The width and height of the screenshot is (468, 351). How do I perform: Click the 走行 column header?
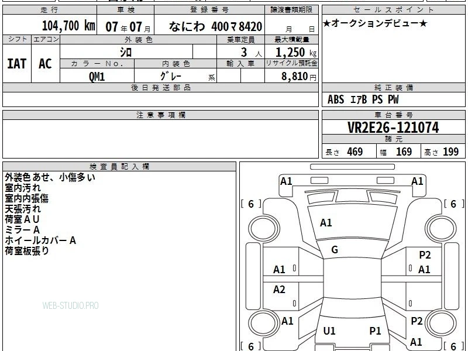pyautogui.click(x=50, y=10)
